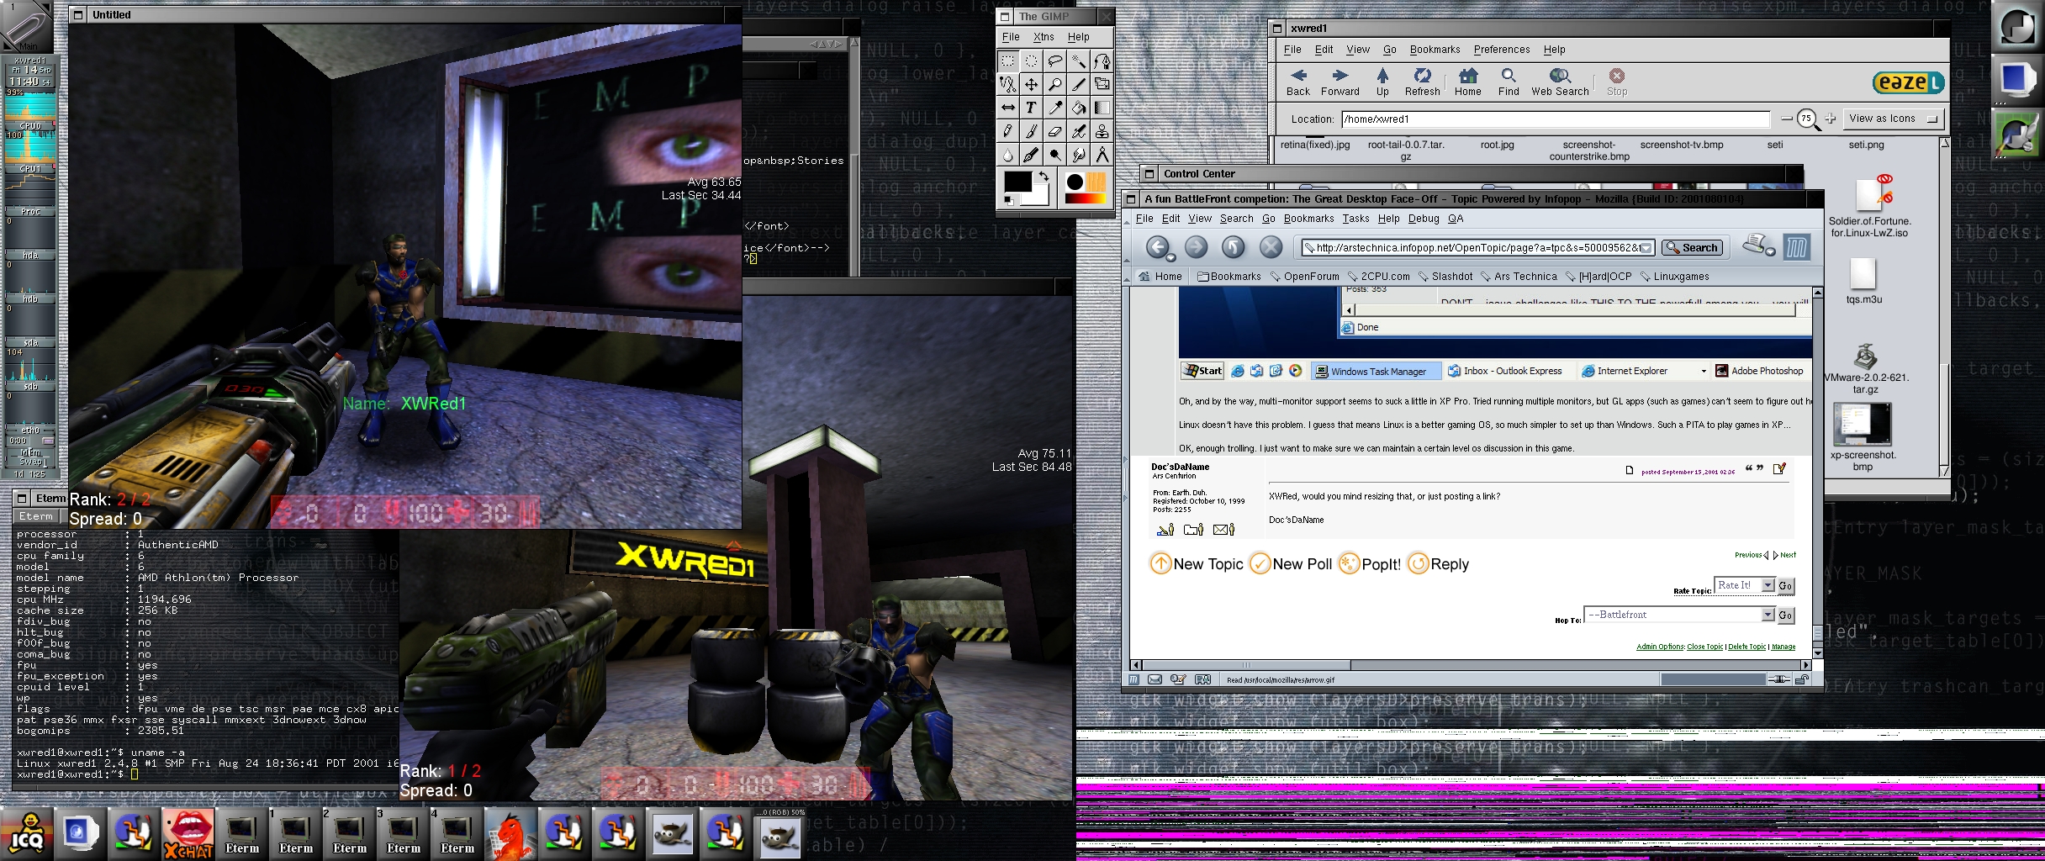The image size is (2045, 861).
Task: Select the Eraser tool in GIMP
Action: pos(1054,131)
